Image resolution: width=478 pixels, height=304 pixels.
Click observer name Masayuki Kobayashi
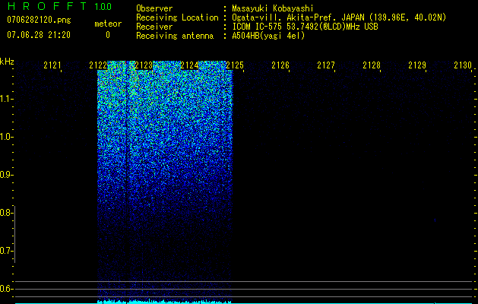tap(273, 8)
